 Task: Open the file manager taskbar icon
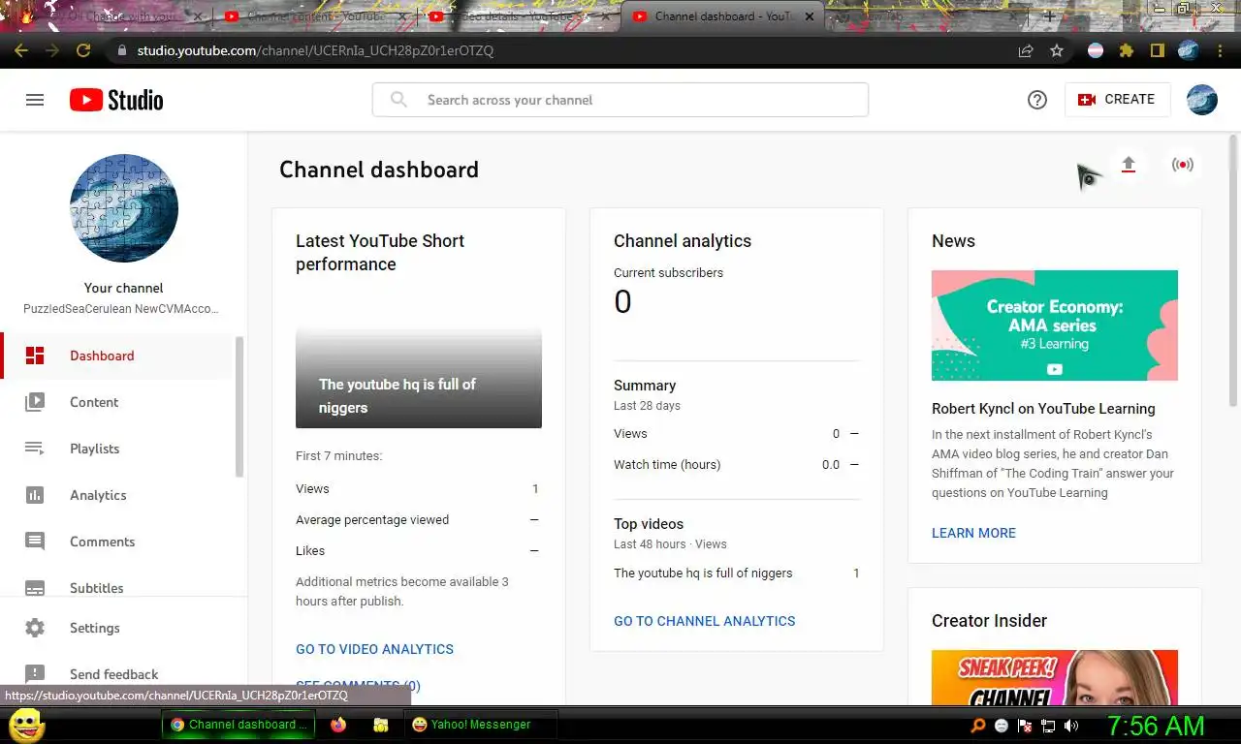[381, 725]
